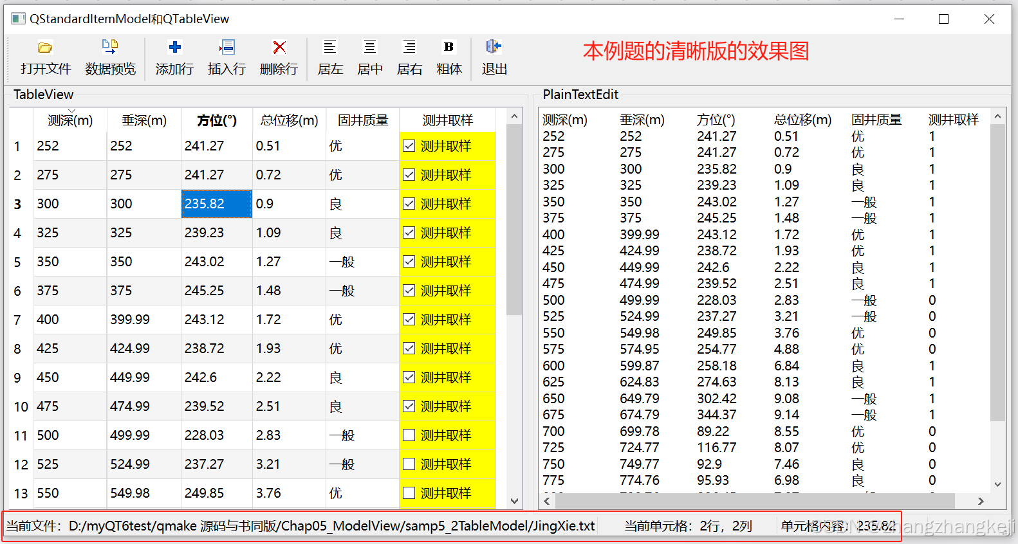Click the TableView vertical scrollbar handle
Viewport: 1018px width, 544px height.
coord(514,220)
